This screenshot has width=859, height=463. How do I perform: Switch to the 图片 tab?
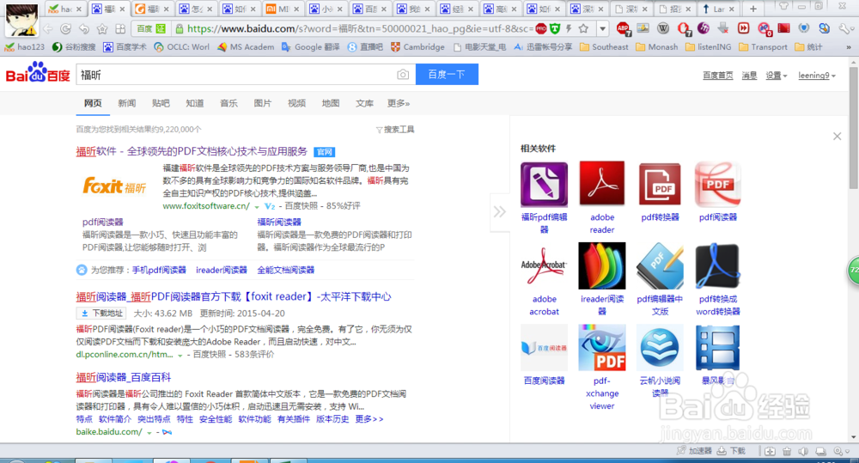(x=262, y=103)
